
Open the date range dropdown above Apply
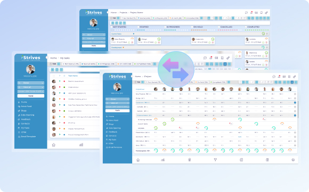click(31, 91)
